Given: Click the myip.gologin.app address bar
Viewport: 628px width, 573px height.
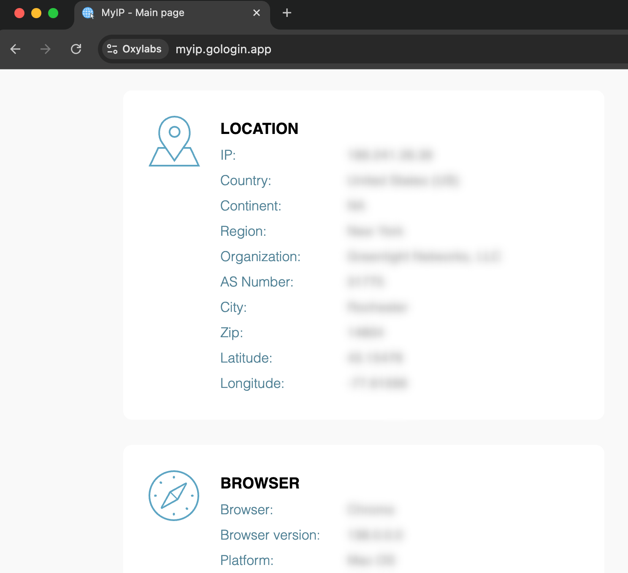Looking at the screenshot, I should (x=223, y=49).
